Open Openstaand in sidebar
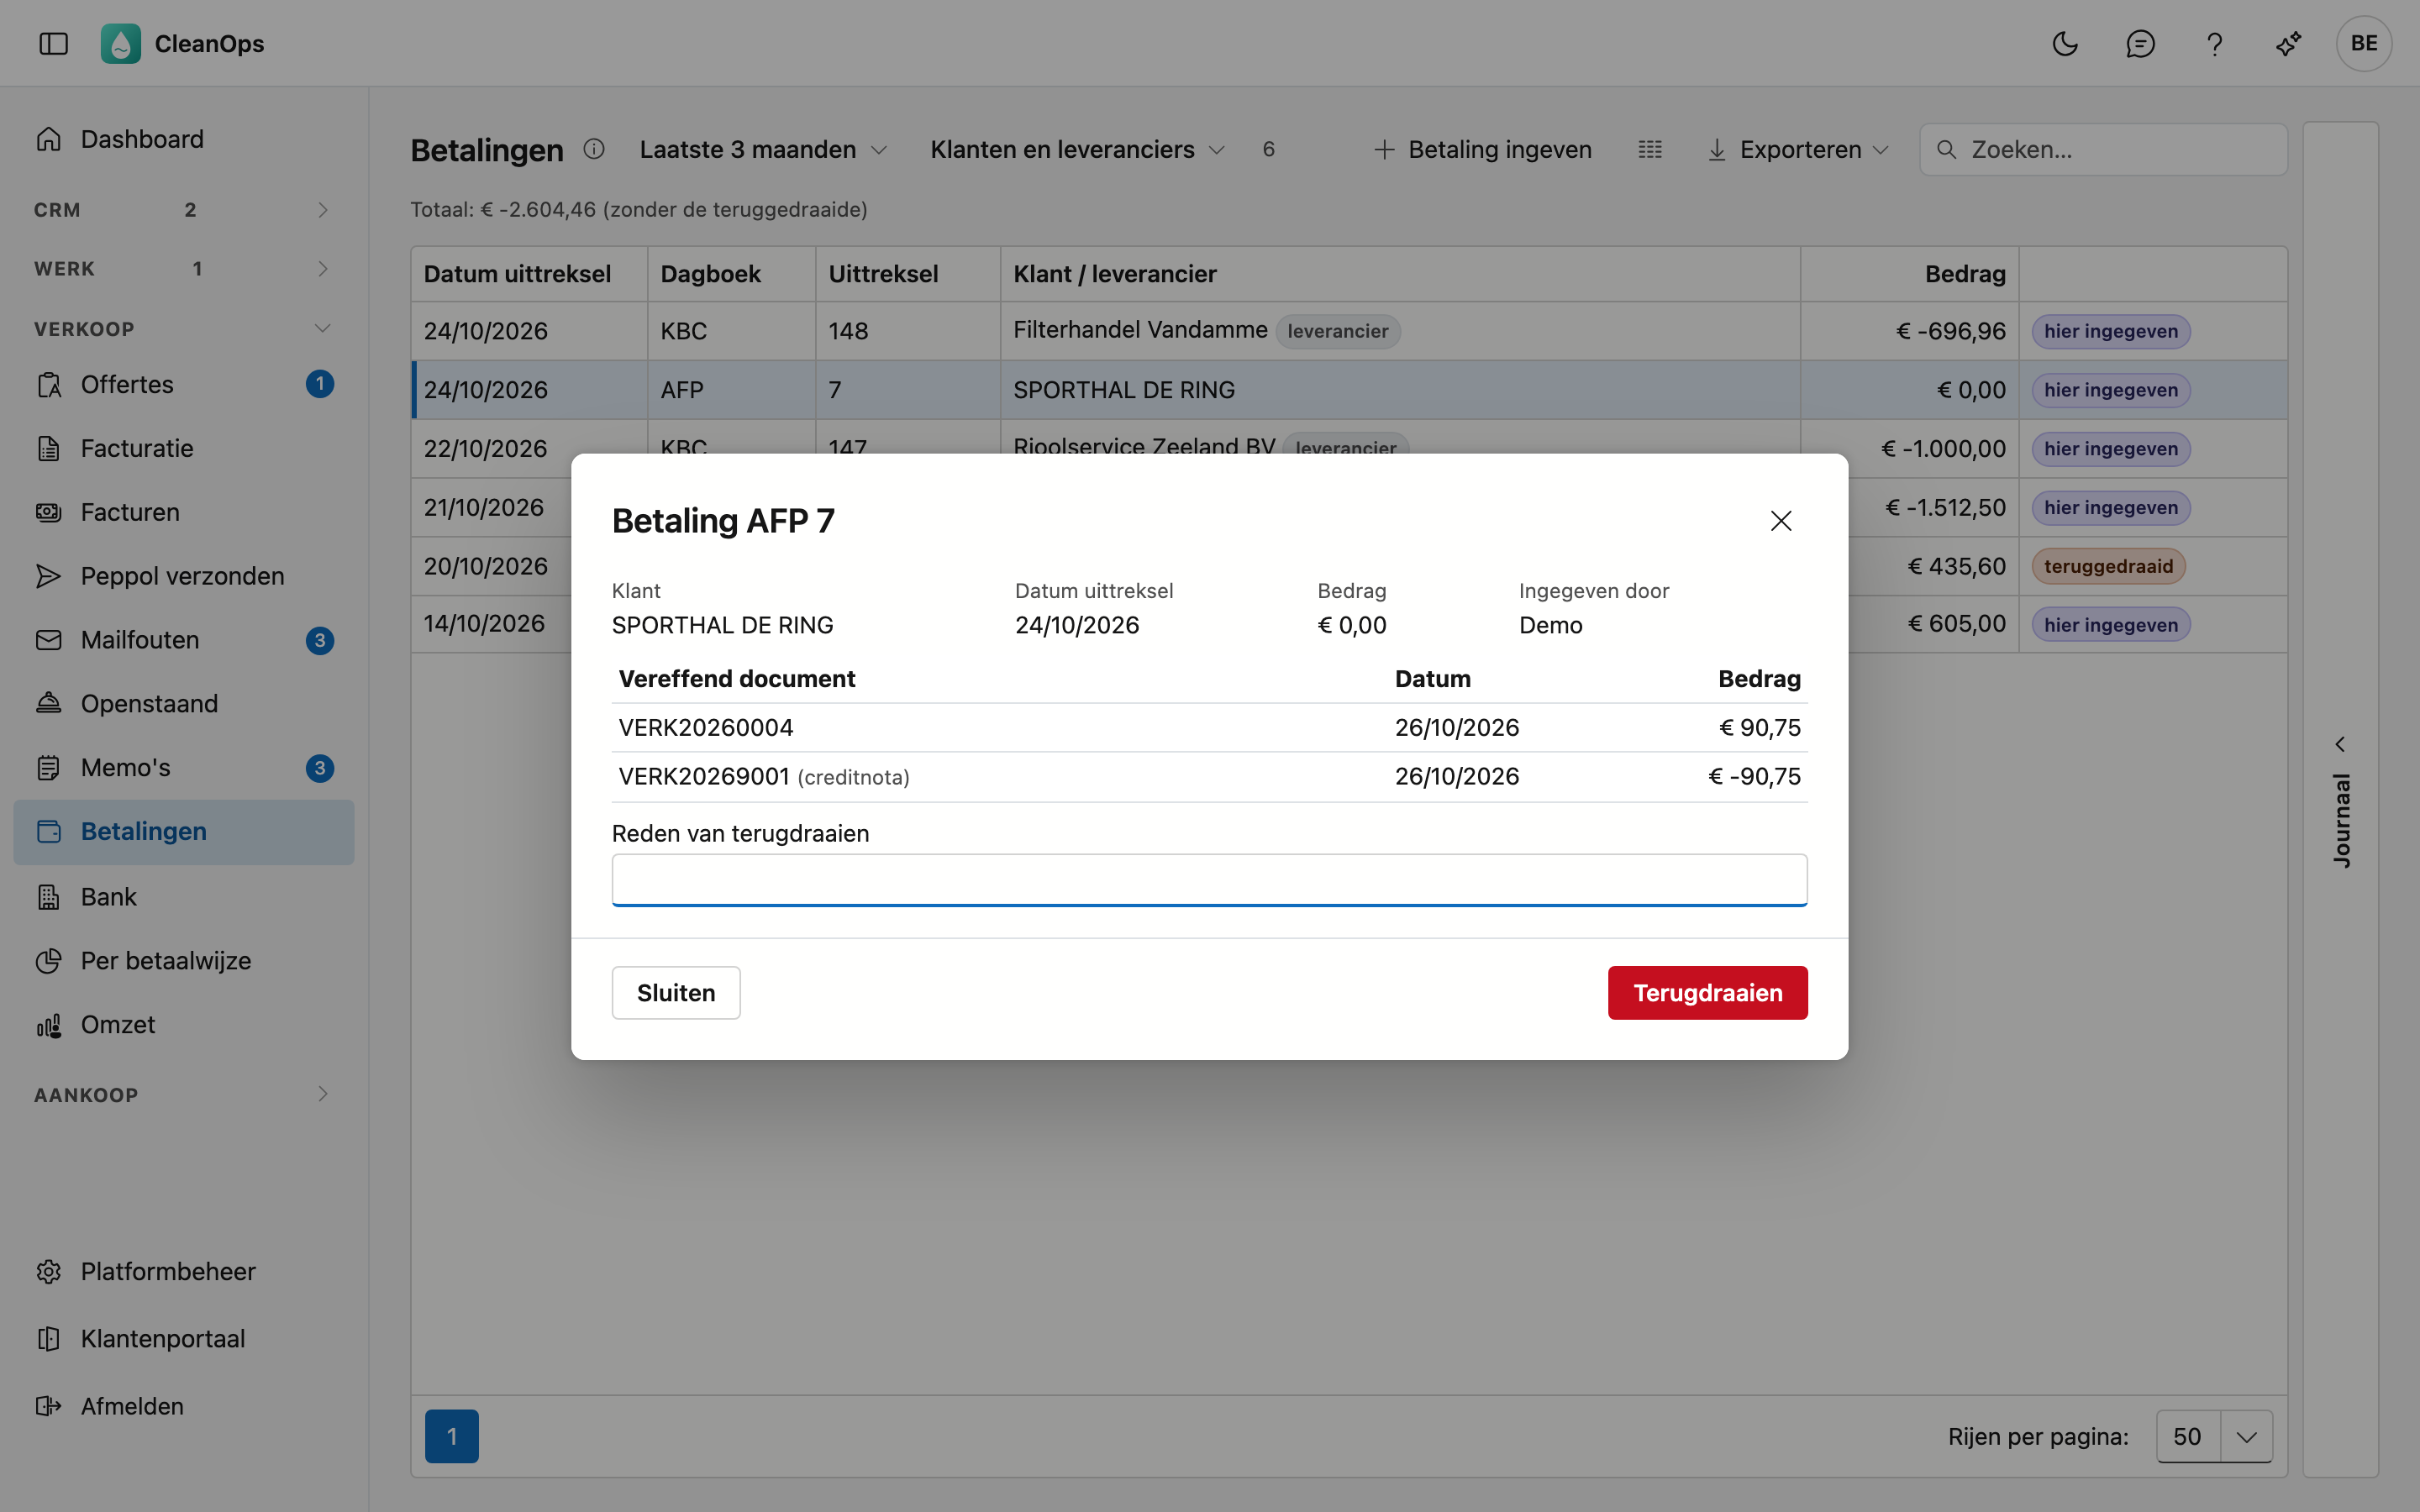The height and width of the screenshot is (1512, 2420). [x=184, y=704]
